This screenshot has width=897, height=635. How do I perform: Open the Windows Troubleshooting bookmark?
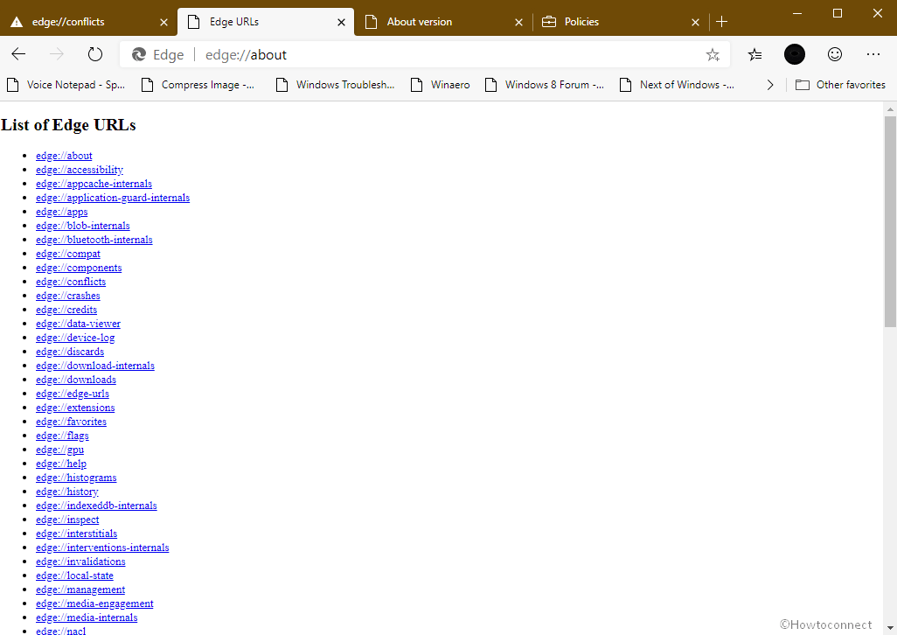point(335,85)
